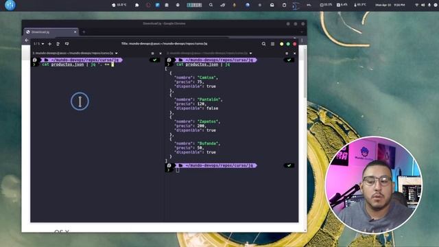Click the red circle icon in the top panel
The height and width of the screenshot is (247, 439).
148,5
